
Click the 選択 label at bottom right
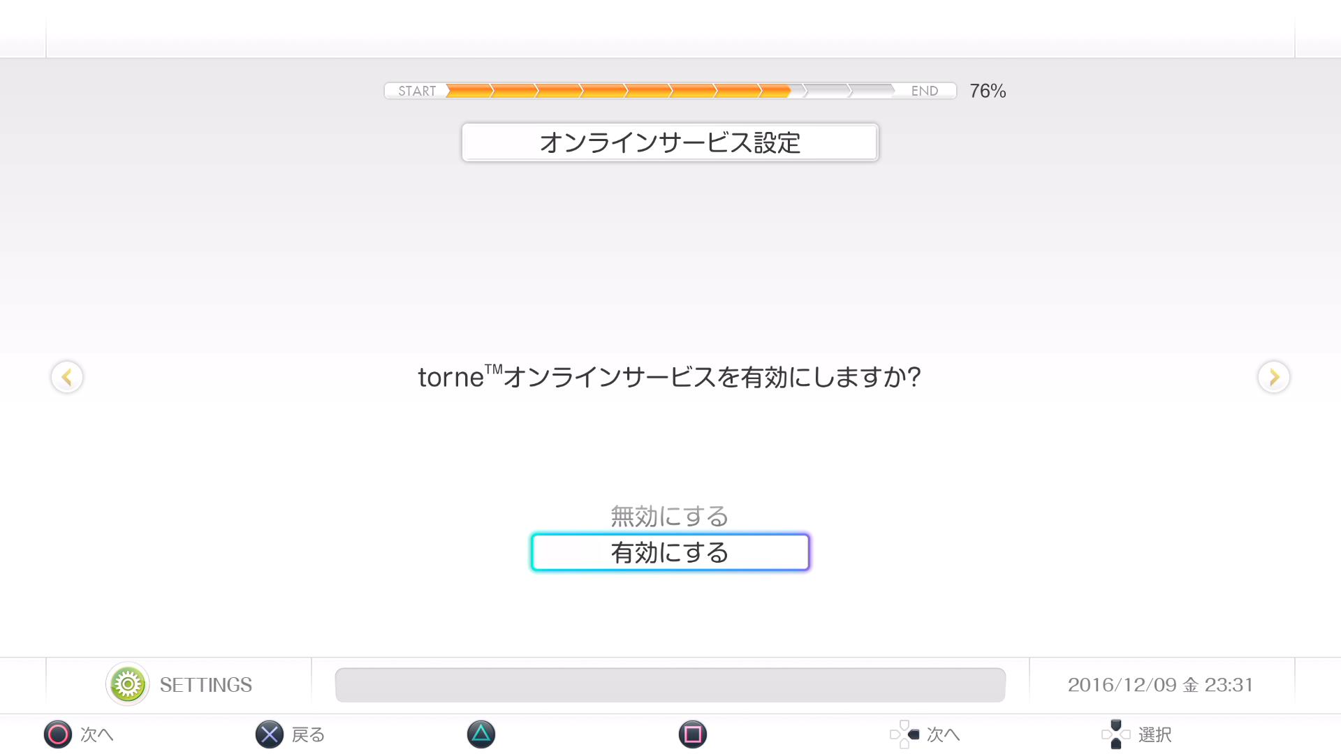click(1155, 734)
